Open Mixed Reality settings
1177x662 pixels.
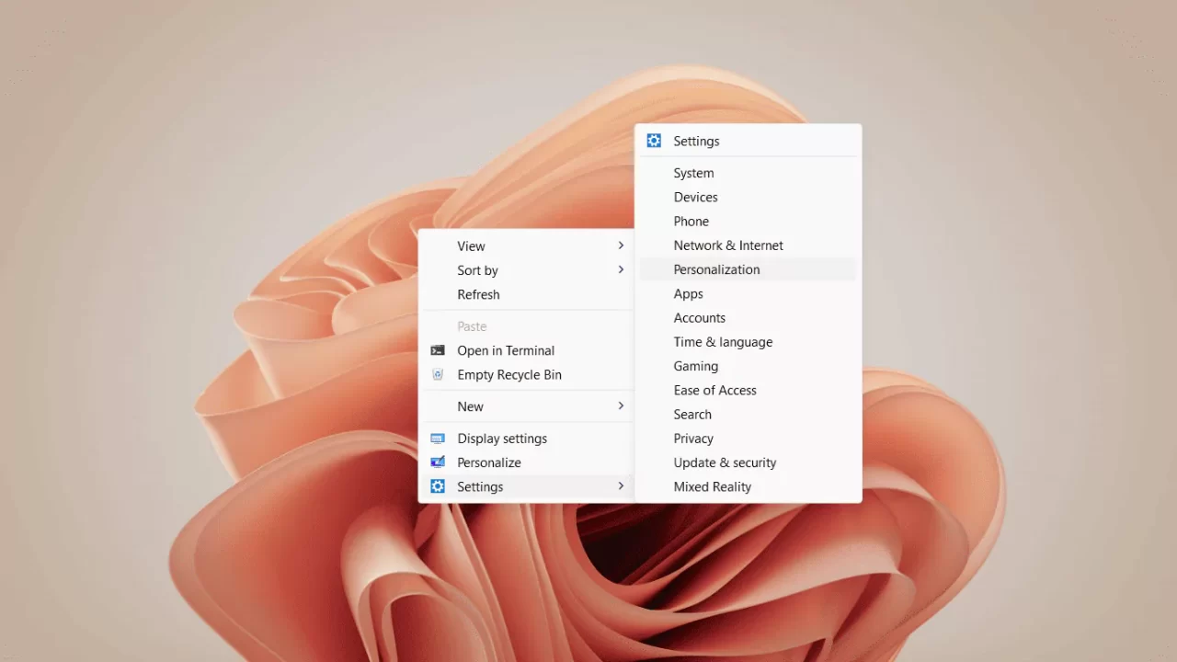(712, 486)
